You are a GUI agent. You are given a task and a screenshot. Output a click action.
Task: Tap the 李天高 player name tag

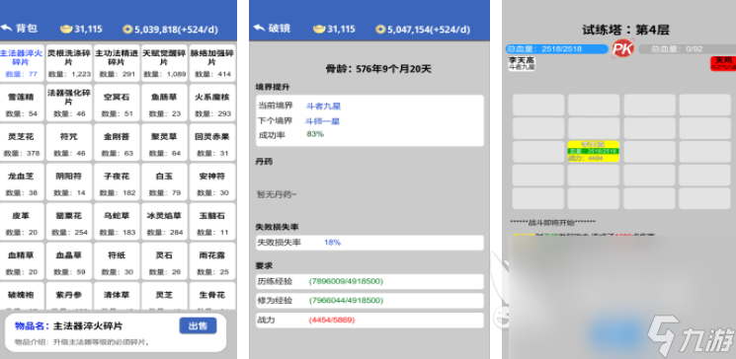coord(522,63)
